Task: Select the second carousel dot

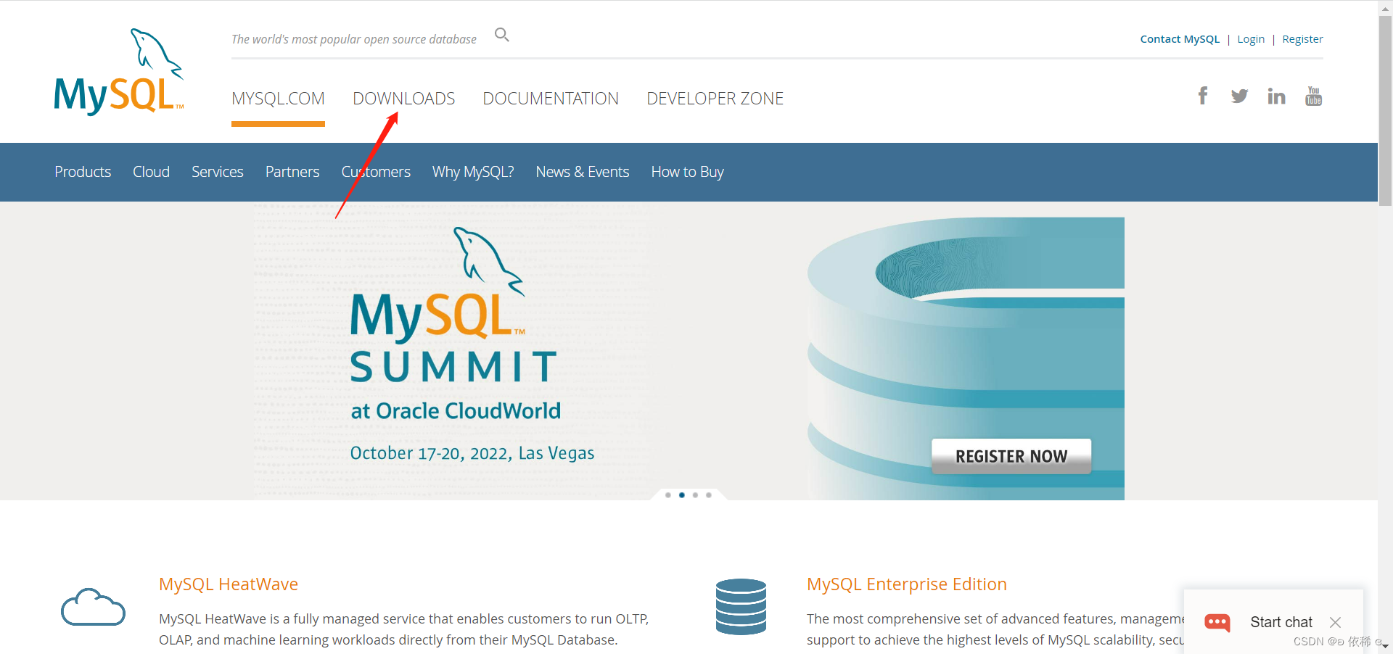Action: [681, 495]
